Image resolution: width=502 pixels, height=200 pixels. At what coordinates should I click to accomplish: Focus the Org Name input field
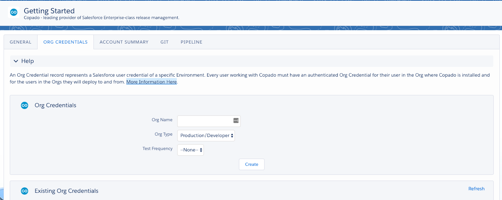point(209,121)
